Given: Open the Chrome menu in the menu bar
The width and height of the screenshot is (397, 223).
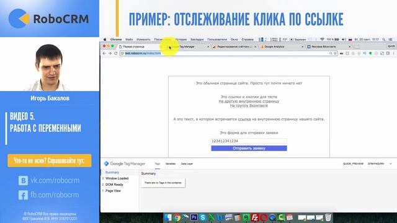Looking at the screenshot, I should [x=116, y=40].
